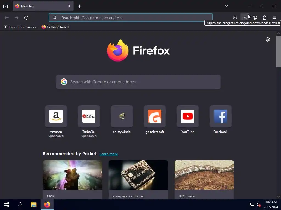The width and height of the screenshot is (281, 210).
Task: Click the Firefox logo on new tab
Action: pyautogui.click(x=138, y=51)
